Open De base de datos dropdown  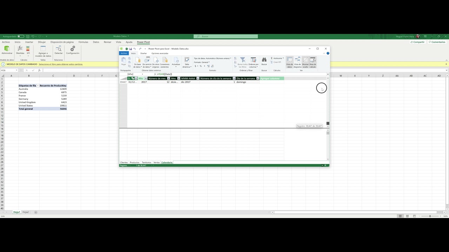point(138,62)
